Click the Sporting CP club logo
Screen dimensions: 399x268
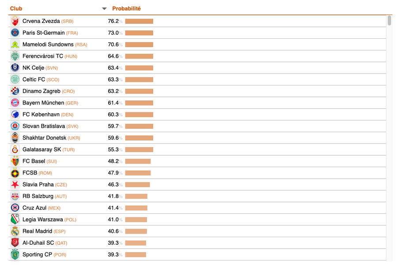tap(15, 255)
